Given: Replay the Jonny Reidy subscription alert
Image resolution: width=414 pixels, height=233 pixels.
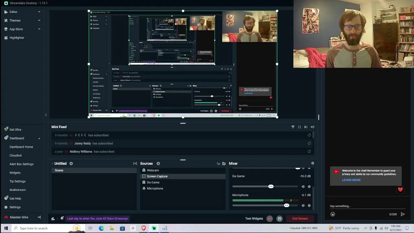Looking at the screenshot, I should pyautogui.click(x=309, y=143).
